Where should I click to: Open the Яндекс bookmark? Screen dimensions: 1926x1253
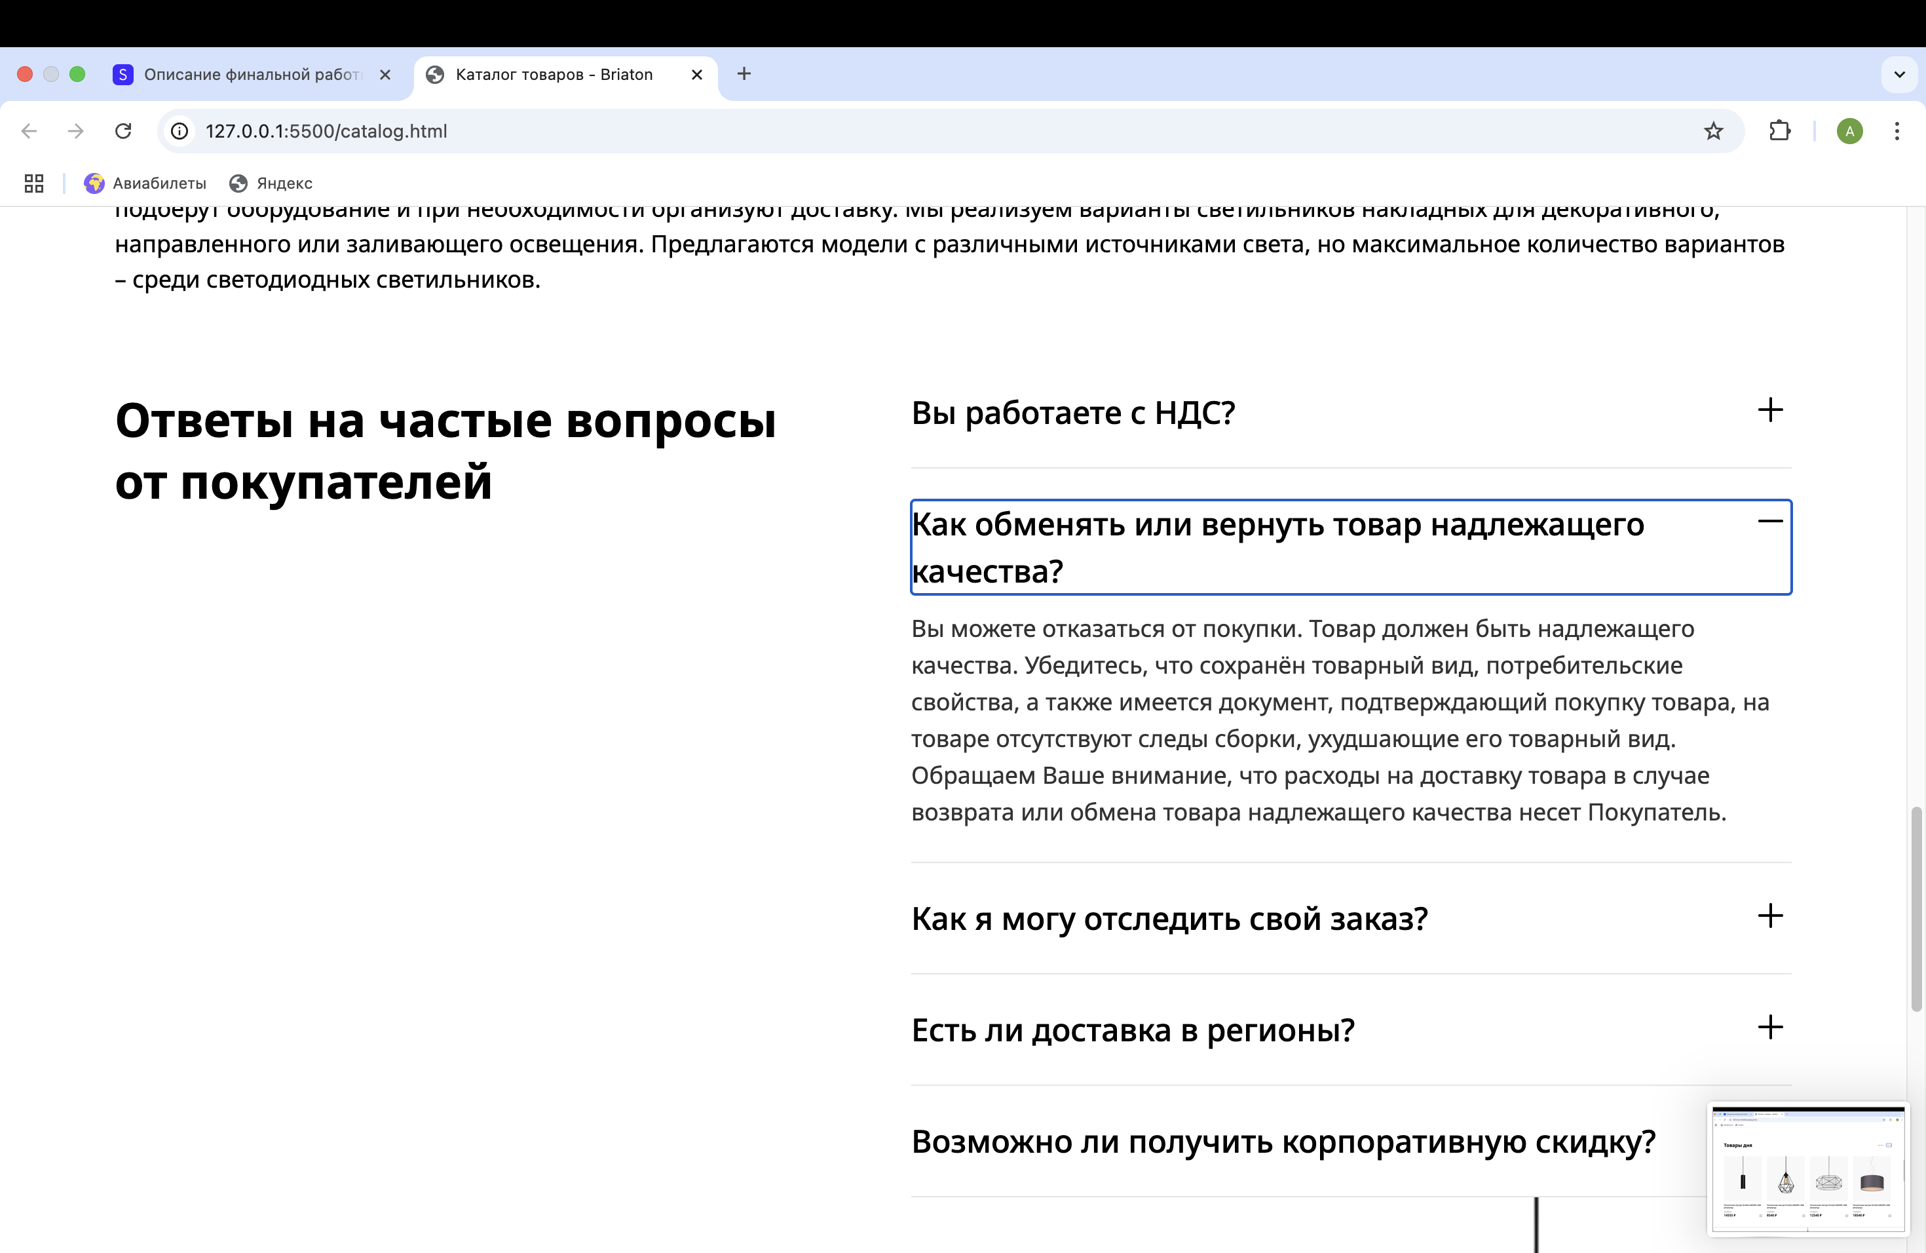pyautogui.click(x=271, y=183)
